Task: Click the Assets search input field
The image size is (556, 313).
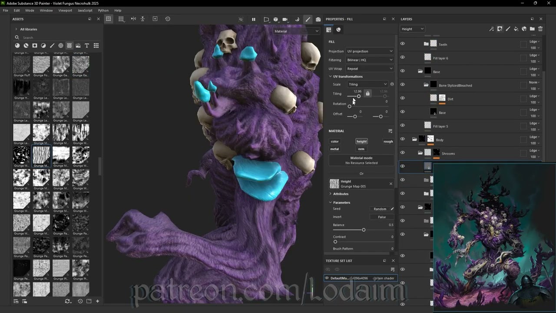Action: (56, 37)
